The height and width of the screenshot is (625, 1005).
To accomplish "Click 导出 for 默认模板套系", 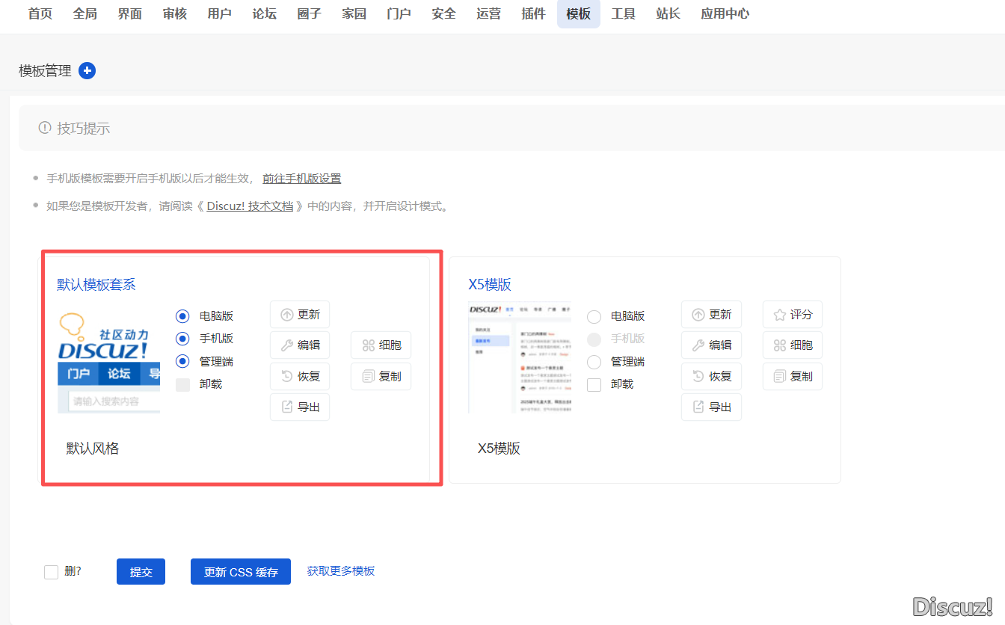I will [300, 407].
